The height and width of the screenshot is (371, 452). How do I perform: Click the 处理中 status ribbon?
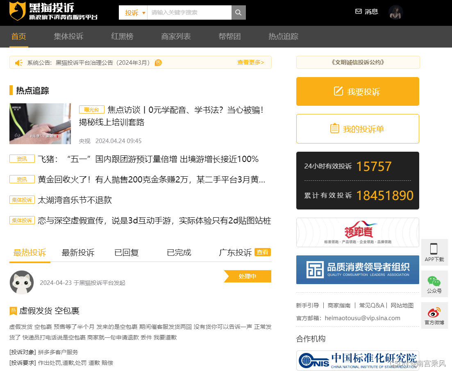[x=248, y=276]
